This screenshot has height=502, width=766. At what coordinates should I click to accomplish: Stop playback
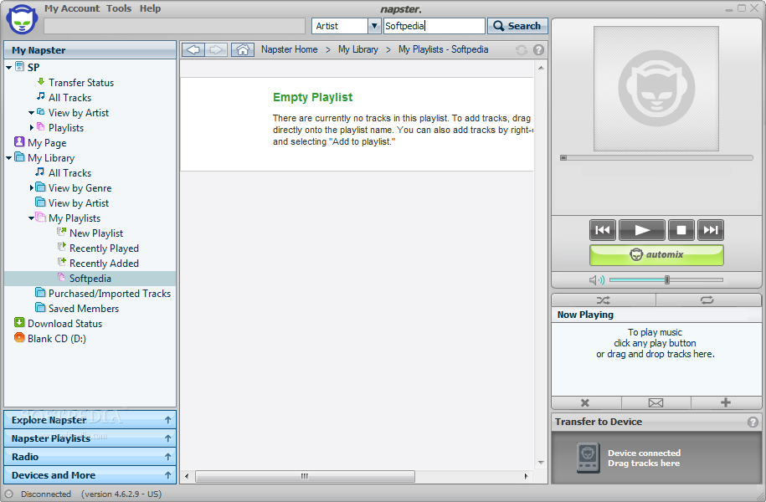pyautogui.click(x=681, y=230)
